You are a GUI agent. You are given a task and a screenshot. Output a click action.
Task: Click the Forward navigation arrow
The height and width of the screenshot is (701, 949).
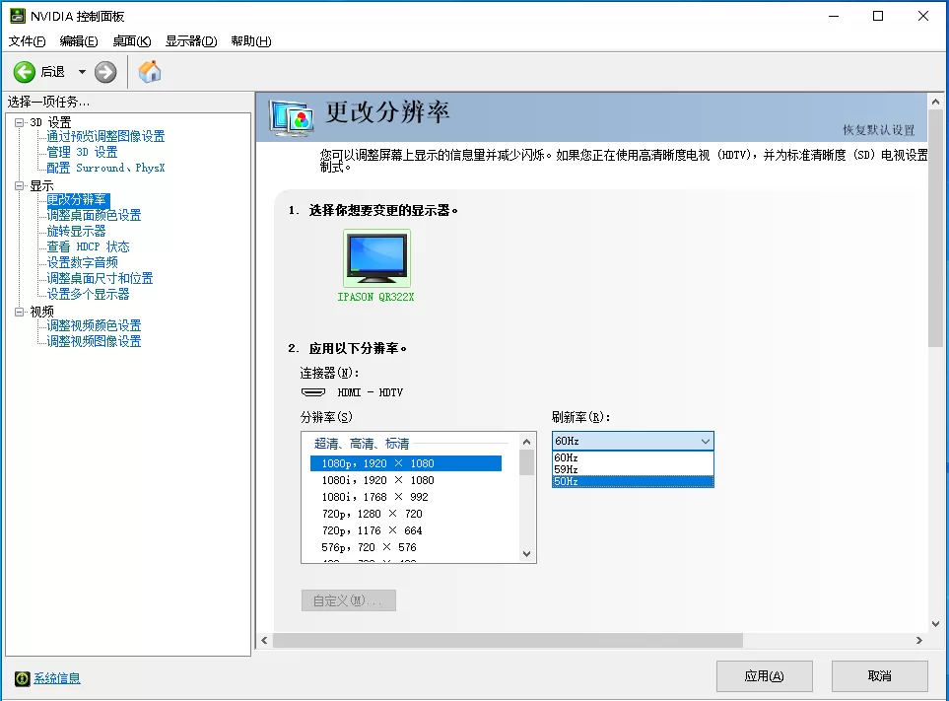(104, 71)
